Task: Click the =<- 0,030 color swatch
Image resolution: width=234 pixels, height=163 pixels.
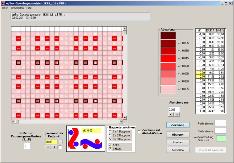Action: tap(168, 82)
